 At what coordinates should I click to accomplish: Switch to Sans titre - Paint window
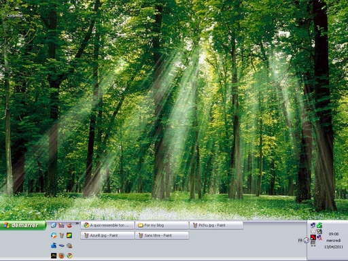pyautogui.click(x=162, y=235)
